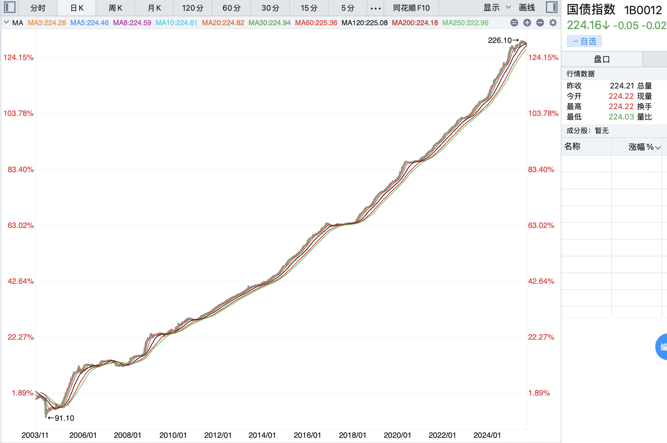Click the blue floating edit bubble
Image resolution: width=667 pixels, height=443 pixels.
pyautogui.click(x=662, y=347)
